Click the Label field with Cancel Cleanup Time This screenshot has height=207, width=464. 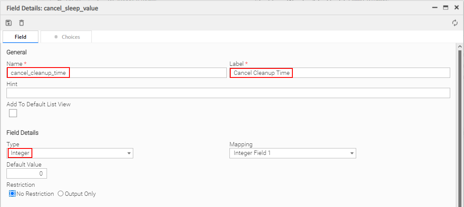(339, 73)
